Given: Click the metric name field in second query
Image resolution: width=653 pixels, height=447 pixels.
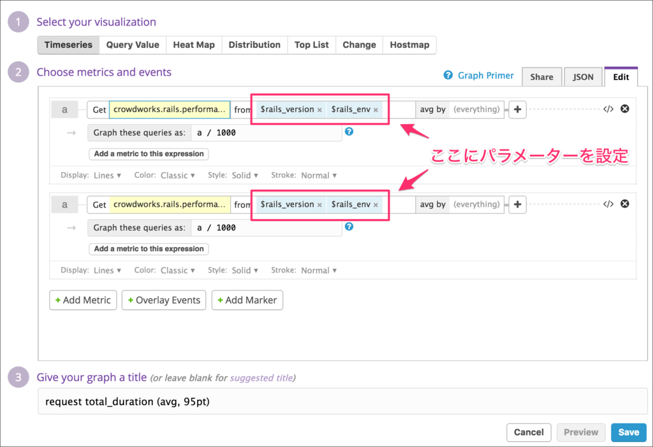Looking at the screenshot, I should point(170,204).
